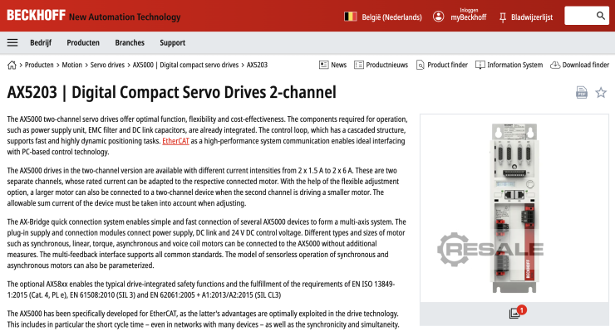The height and width of the screenshot is (336, 615).
Task: Open the News link
Action: [338, 65]
